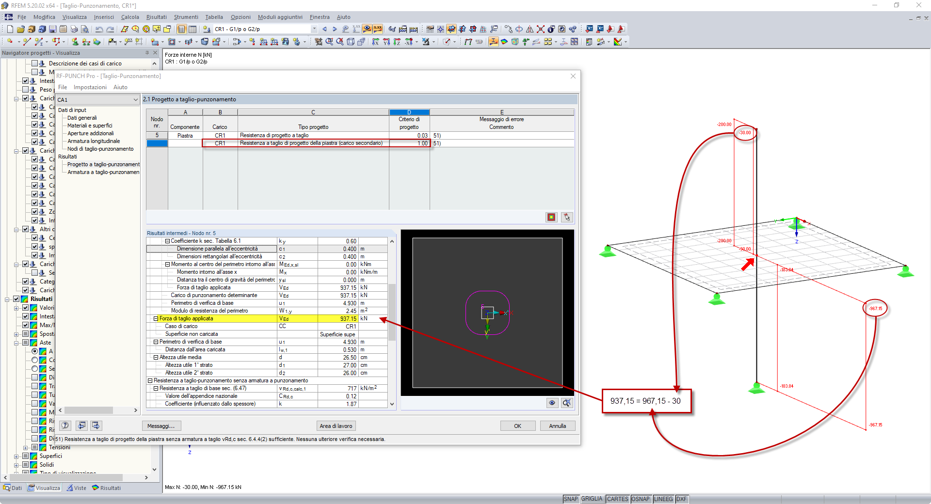Go to next load case arrow
931x504 pixels.
coord(335,29)
